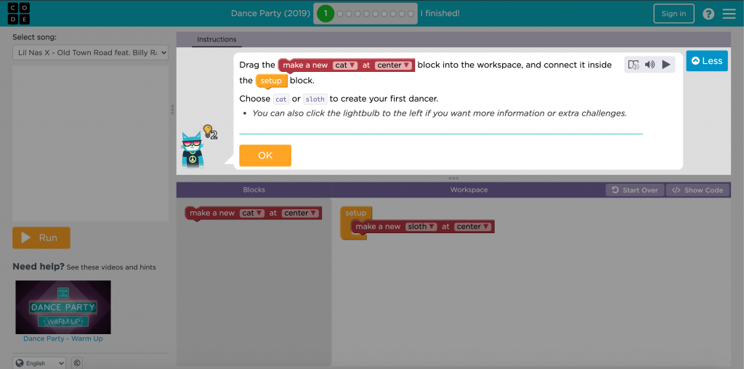Open the help question mark icon

tap(708, 14)
